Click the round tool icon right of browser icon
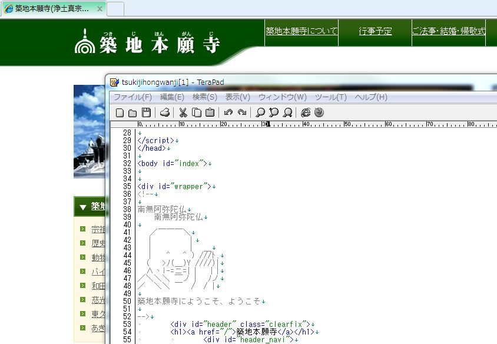 319,113
